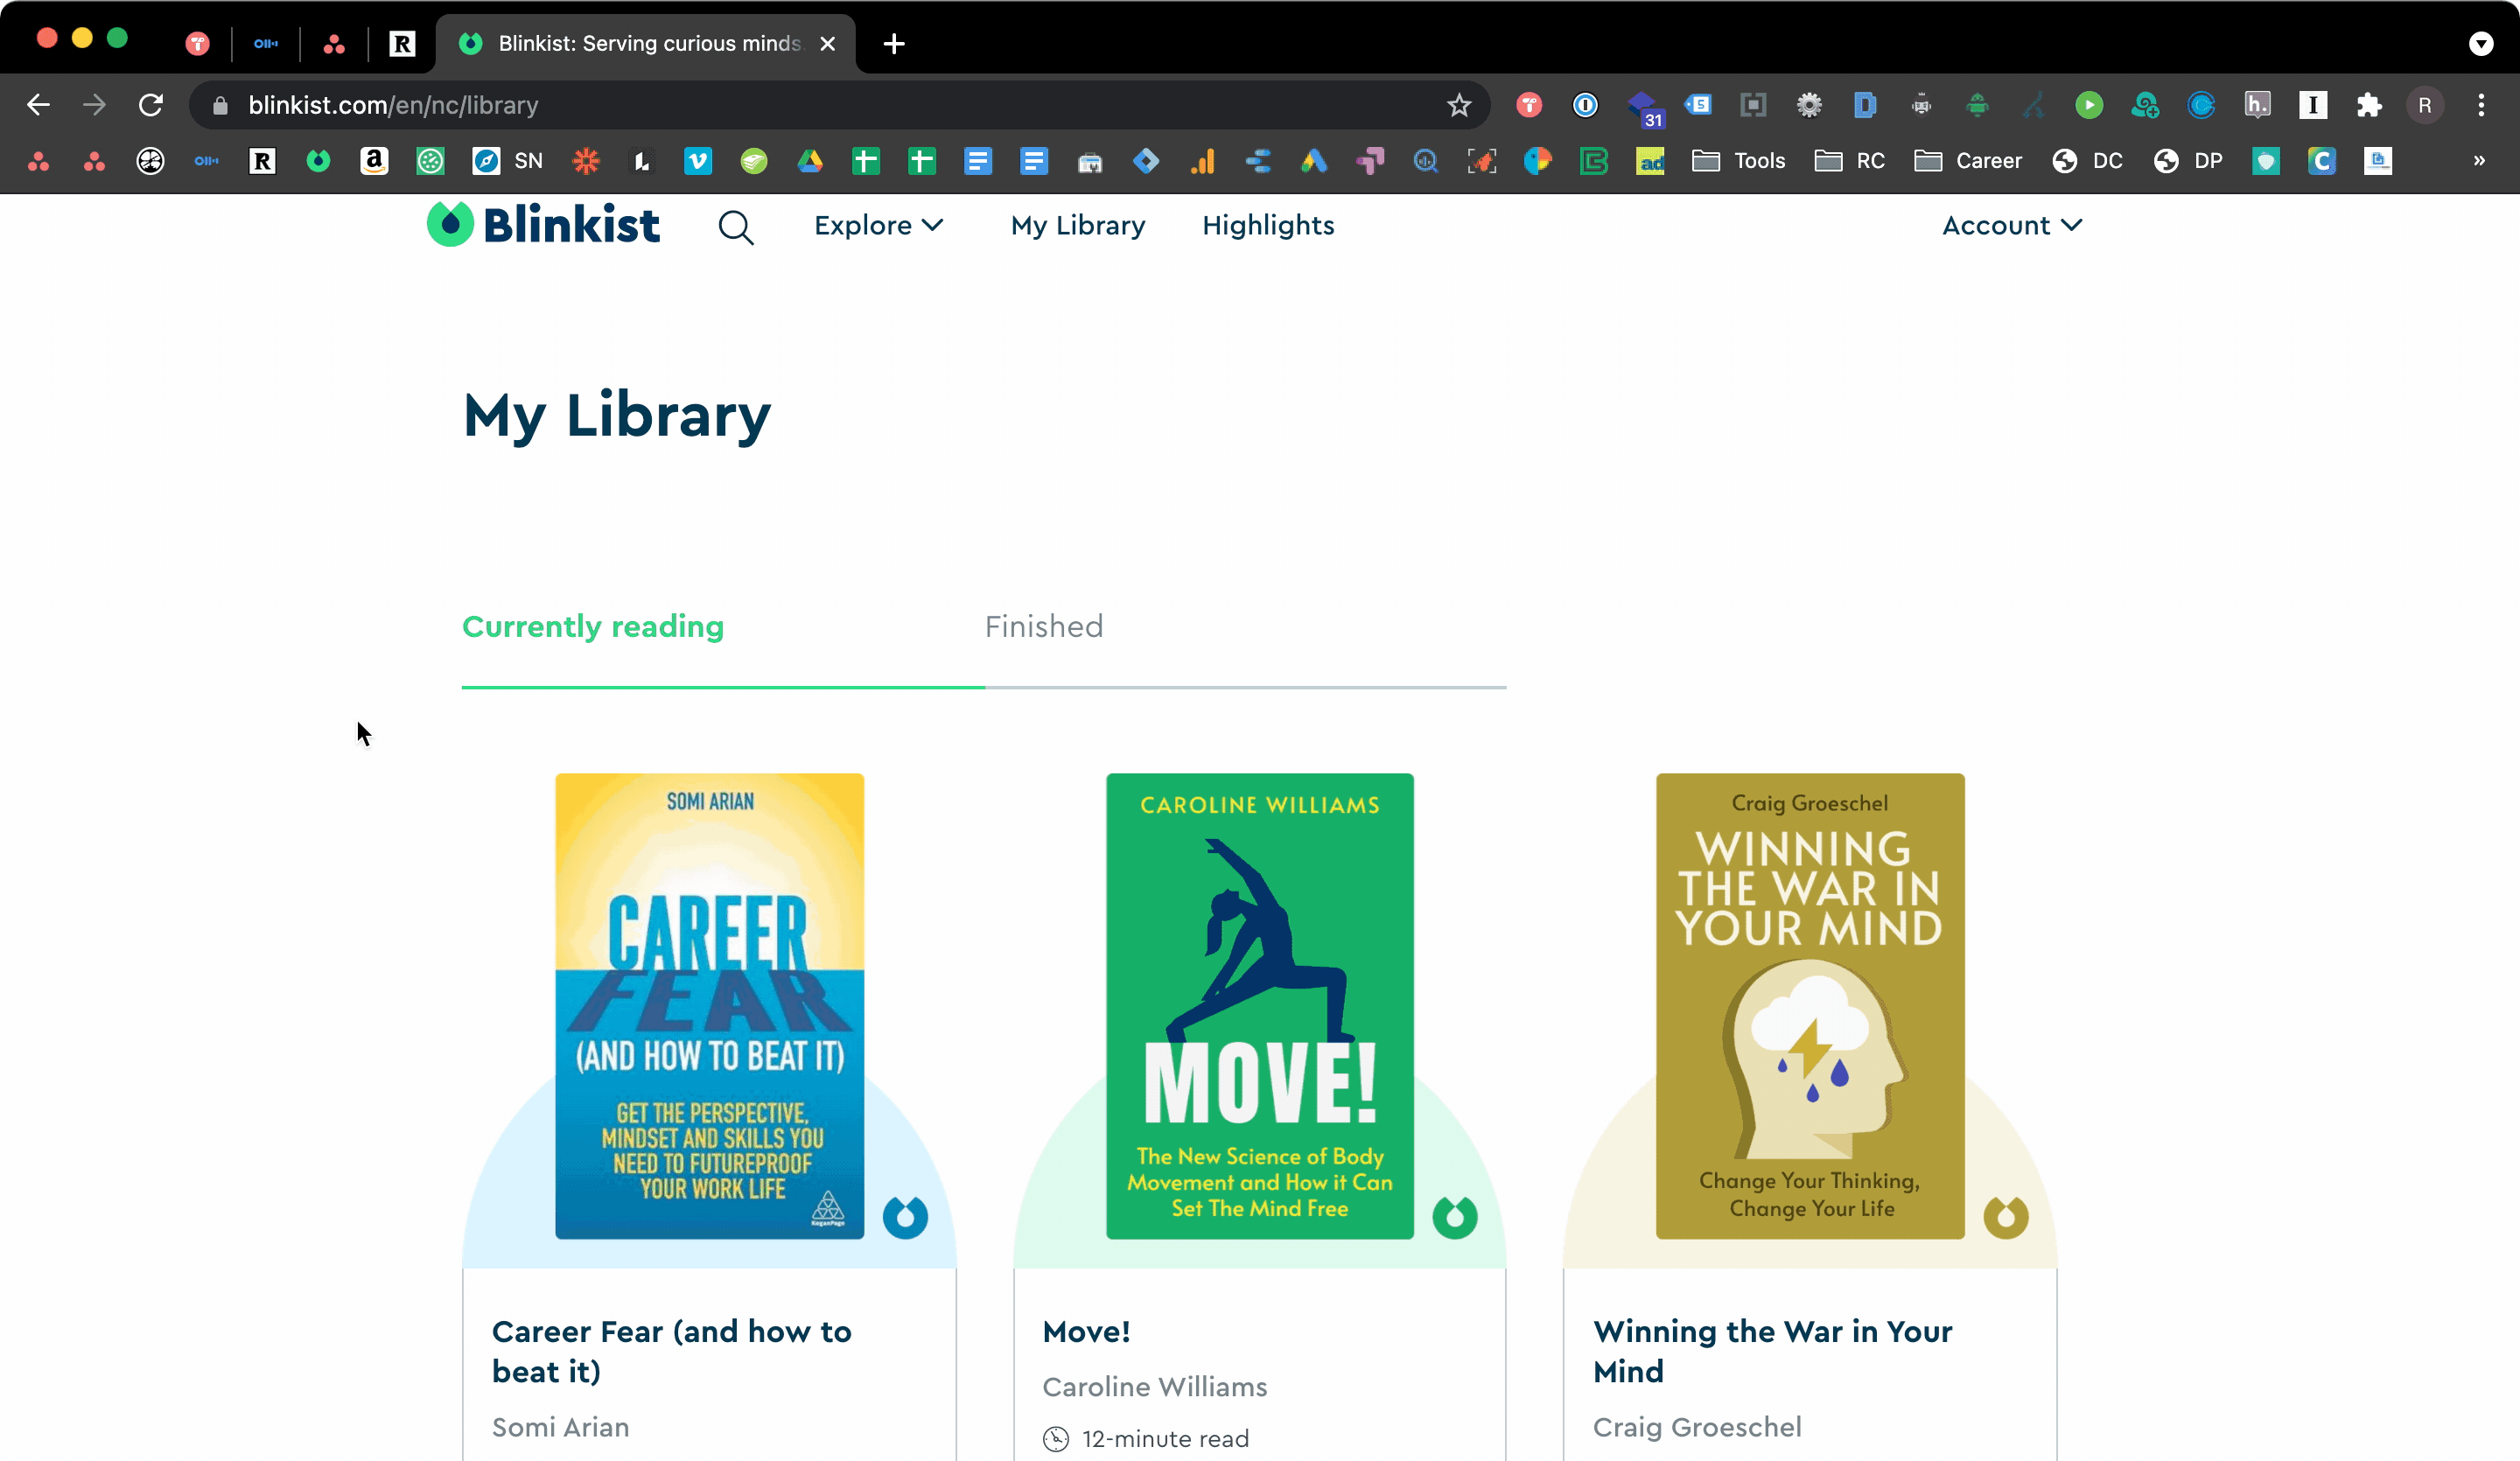
Task: Open the yellow ad bookmark
Action: tap(1650, 161)
